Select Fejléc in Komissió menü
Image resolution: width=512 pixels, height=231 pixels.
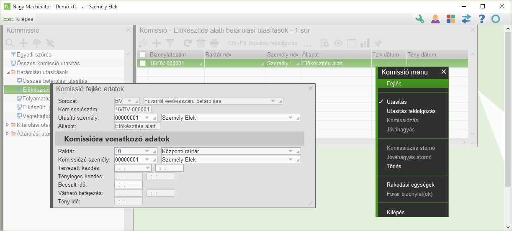point(413,83)
